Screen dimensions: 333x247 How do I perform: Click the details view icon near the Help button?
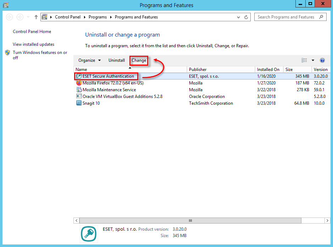click(304, 60)
